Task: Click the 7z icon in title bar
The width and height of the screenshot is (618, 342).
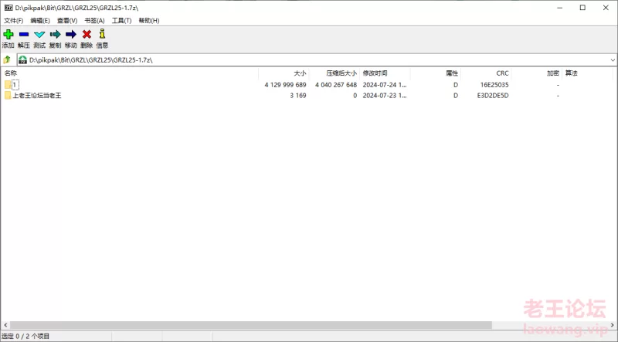Action: [8, 8]
